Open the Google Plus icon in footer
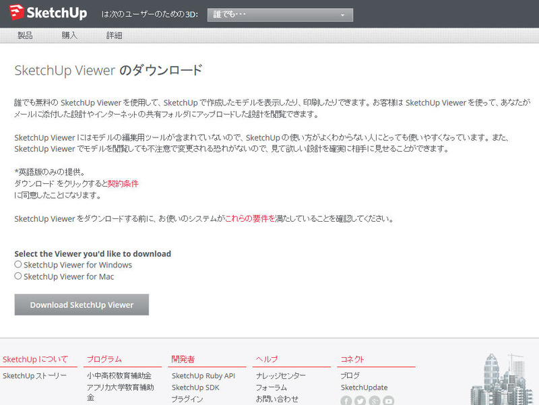This screenshot has width=539, height=405. click(375, 401)
